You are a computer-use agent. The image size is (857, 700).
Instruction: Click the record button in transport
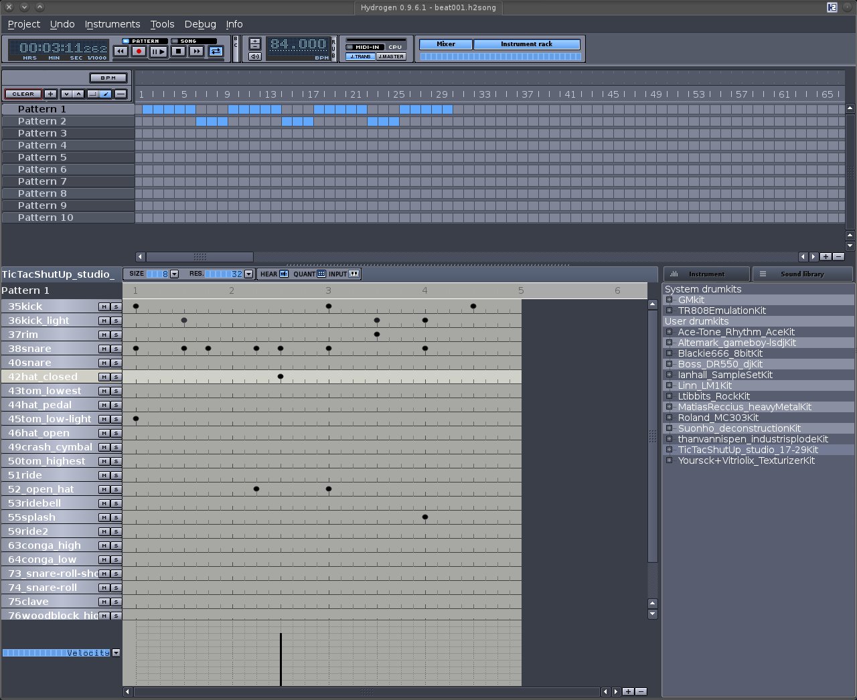(139, 52)
